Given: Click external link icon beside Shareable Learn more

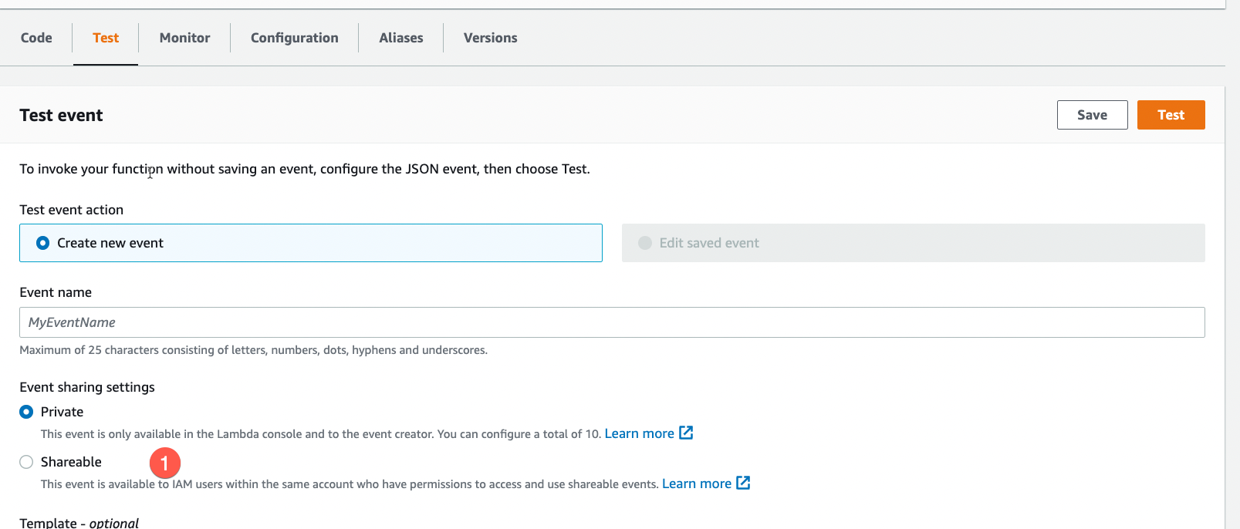Looking at the screenshot, I should (743, 483).
